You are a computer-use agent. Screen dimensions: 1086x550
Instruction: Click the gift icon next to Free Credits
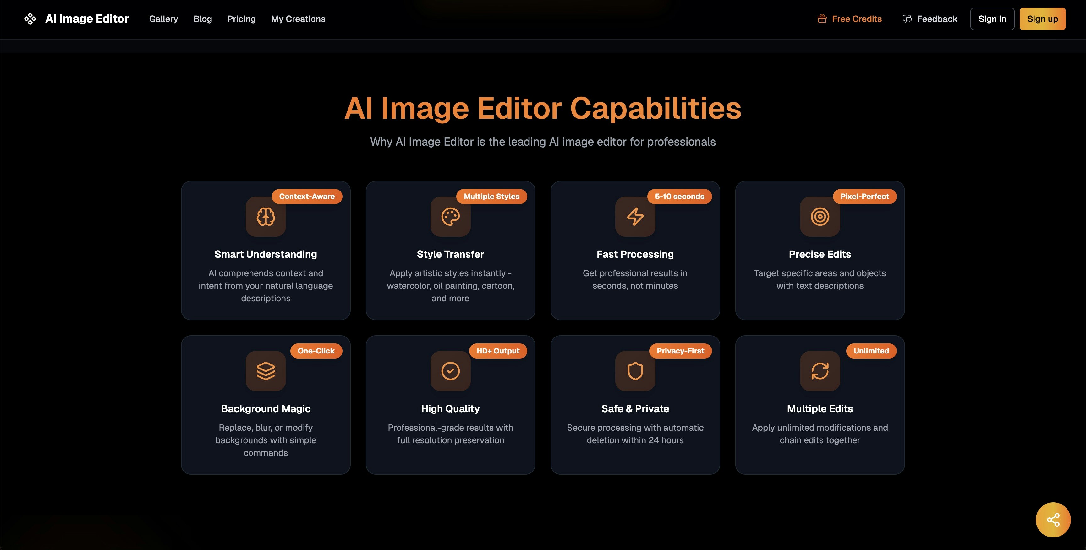point(822,19)
